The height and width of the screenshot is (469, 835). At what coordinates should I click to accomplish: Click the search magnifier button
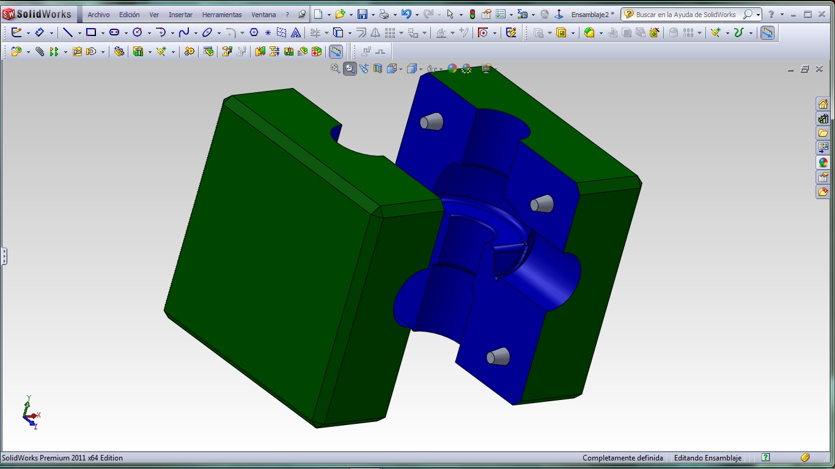pos(747,14)
